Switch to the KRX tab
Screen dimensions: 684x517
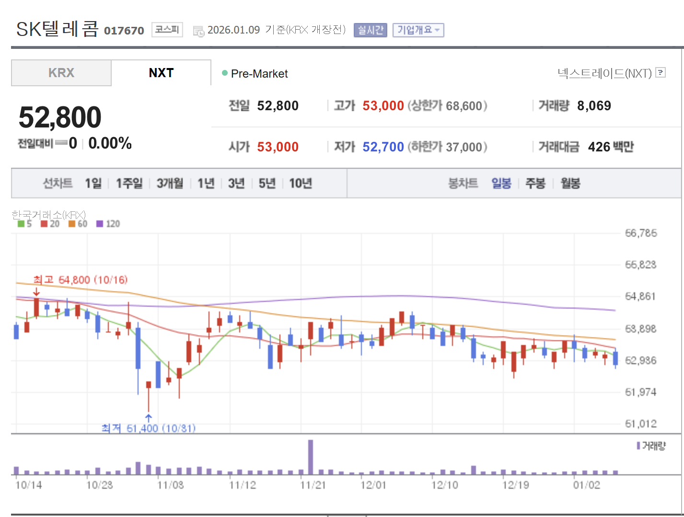61,73
